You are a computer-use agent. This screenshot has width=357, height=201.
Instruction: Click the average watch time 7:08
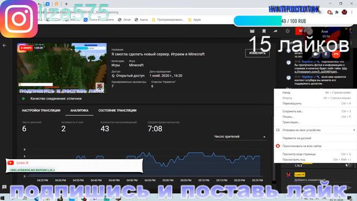[155, 129]
